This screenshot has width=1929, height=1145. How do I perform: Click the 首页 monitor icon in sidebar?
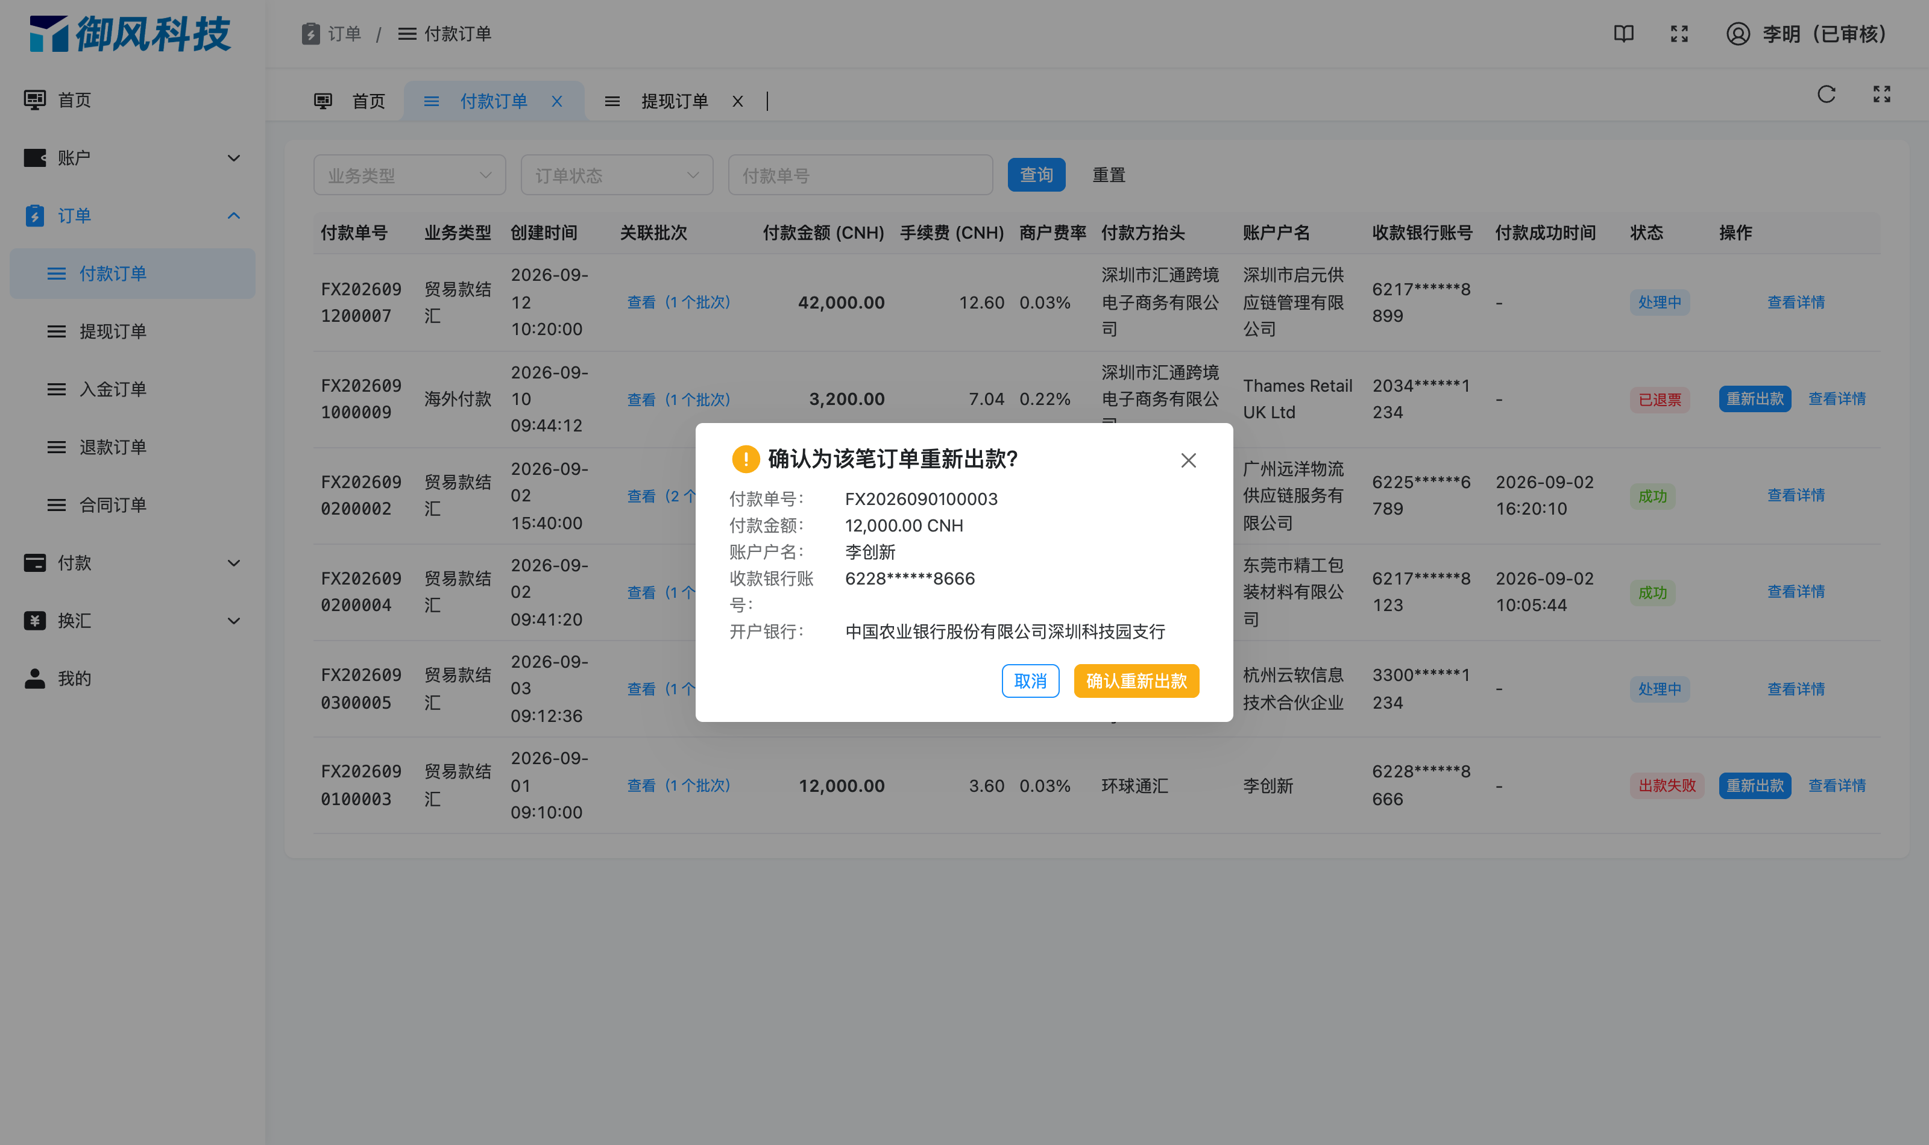point(35,99)
